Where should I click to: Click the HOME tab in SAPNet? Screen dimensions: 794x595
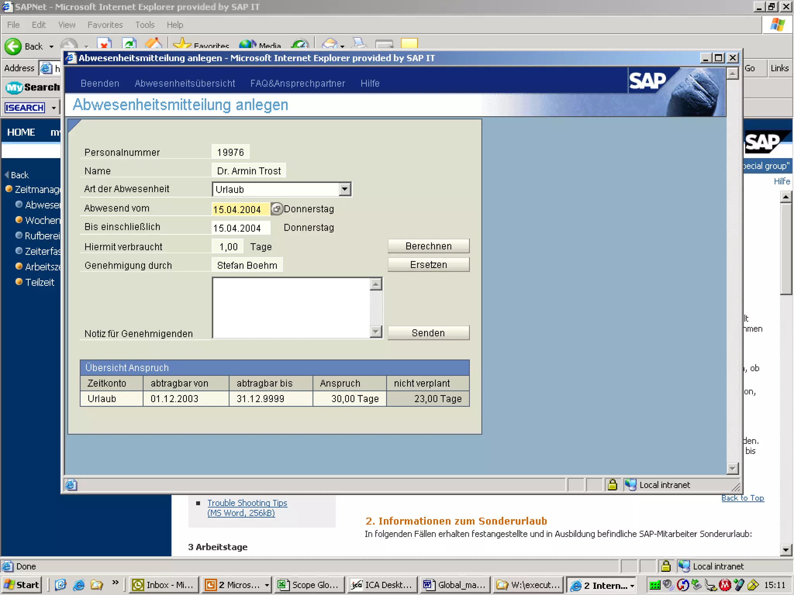(x=21, y=132)
